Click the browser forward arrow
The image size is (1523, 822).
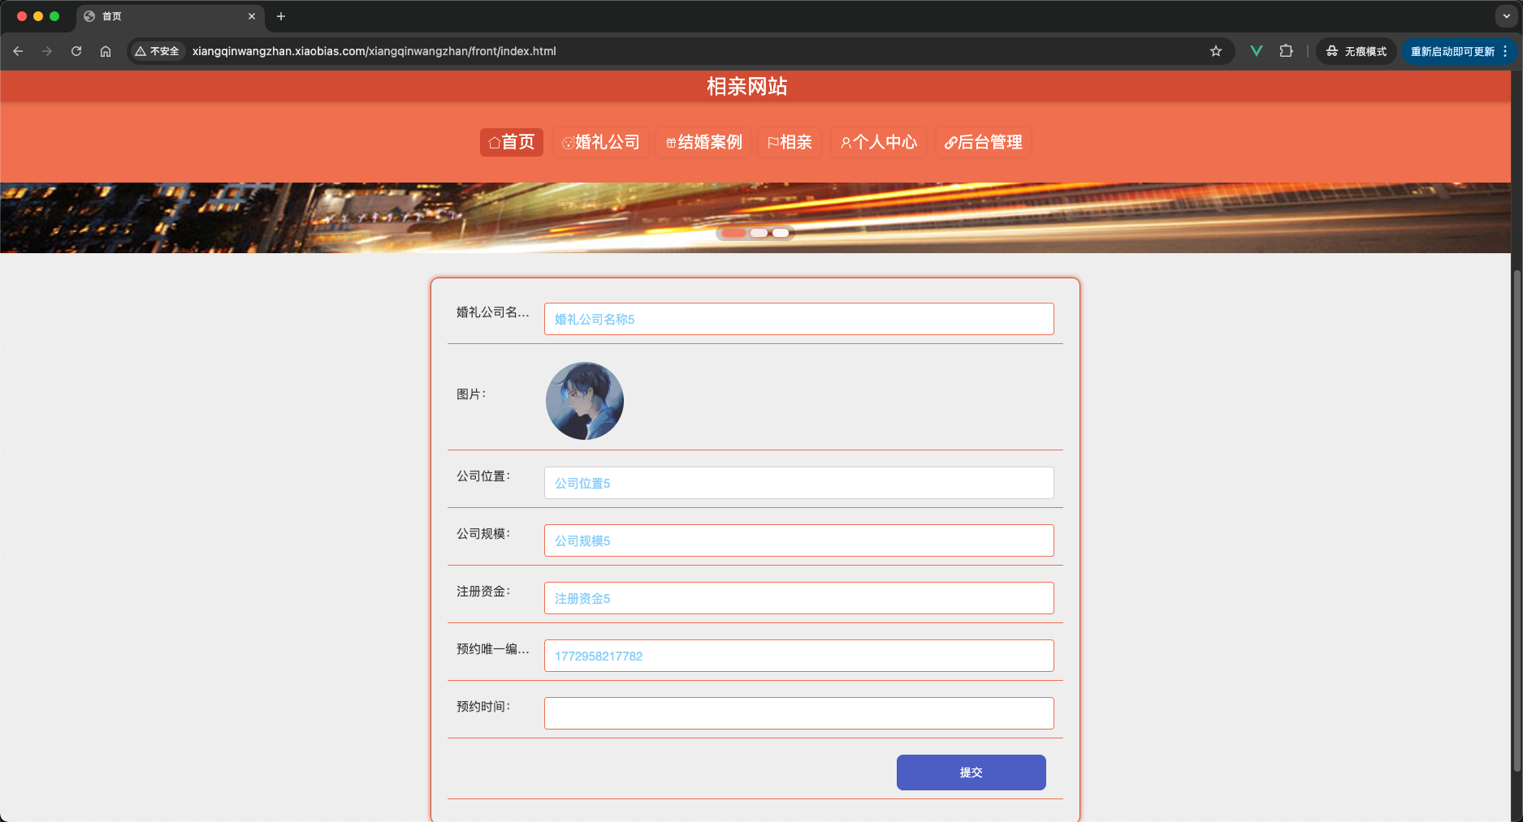point(47,51)
